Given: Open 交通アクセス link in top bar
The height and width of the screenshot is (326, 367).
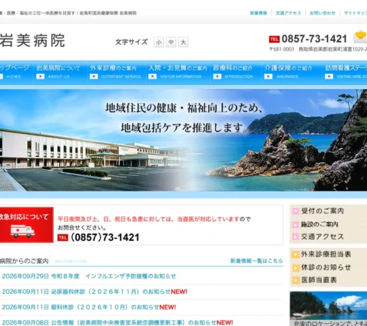Looking at the screenshot, I should (288, 13).
